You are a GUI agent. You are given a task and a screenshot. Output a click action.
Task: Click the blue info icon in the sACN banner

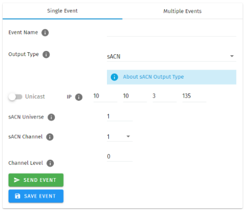point(115,77)
